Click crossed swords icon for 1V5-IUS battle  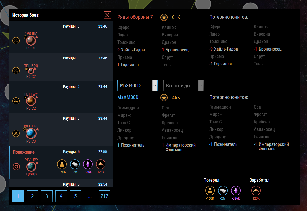16,40
